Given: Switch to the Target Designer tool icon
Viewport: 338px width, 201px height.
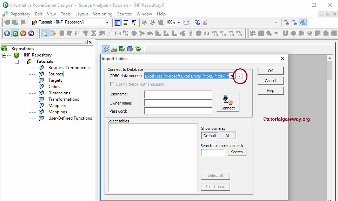Looking at the screenshot, I should 114,49.
